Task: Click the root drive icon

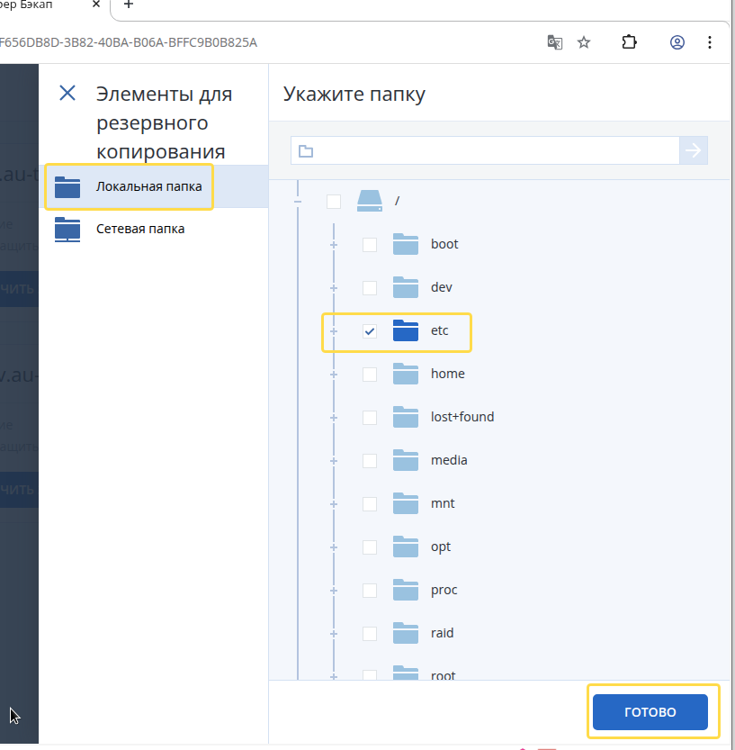Action: coord(370,201)
